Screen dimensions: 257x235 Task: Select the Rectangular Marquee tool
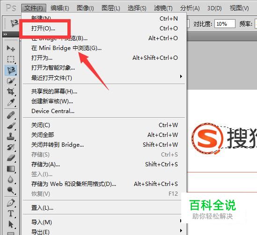[11, 59]
